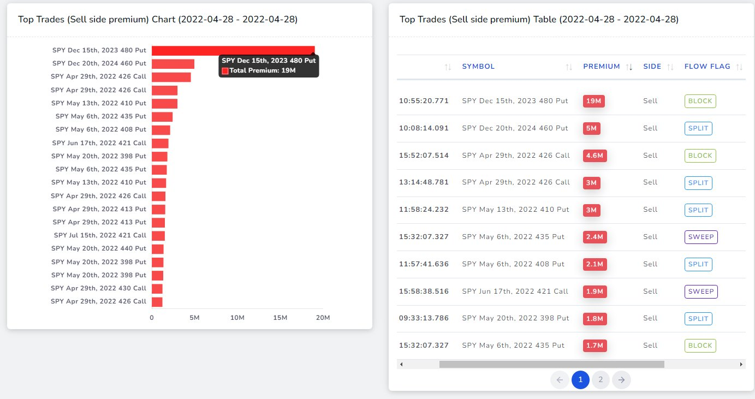Click table symbol SPY Jun 17th, 2022 421 Call

515,291
